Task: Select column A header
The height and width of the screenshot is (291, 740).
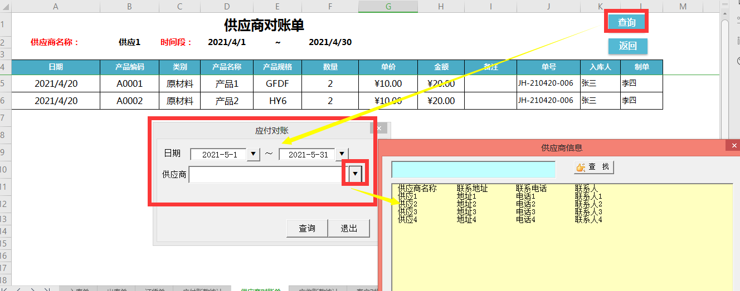Action: [56, 6]
